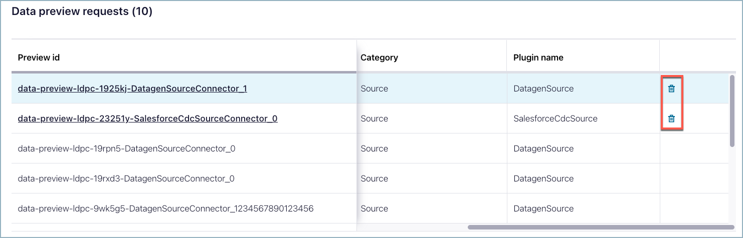Click DatagenSource plugin cell for 19rxd3 row
743x238 pixels.
point(543,178)
